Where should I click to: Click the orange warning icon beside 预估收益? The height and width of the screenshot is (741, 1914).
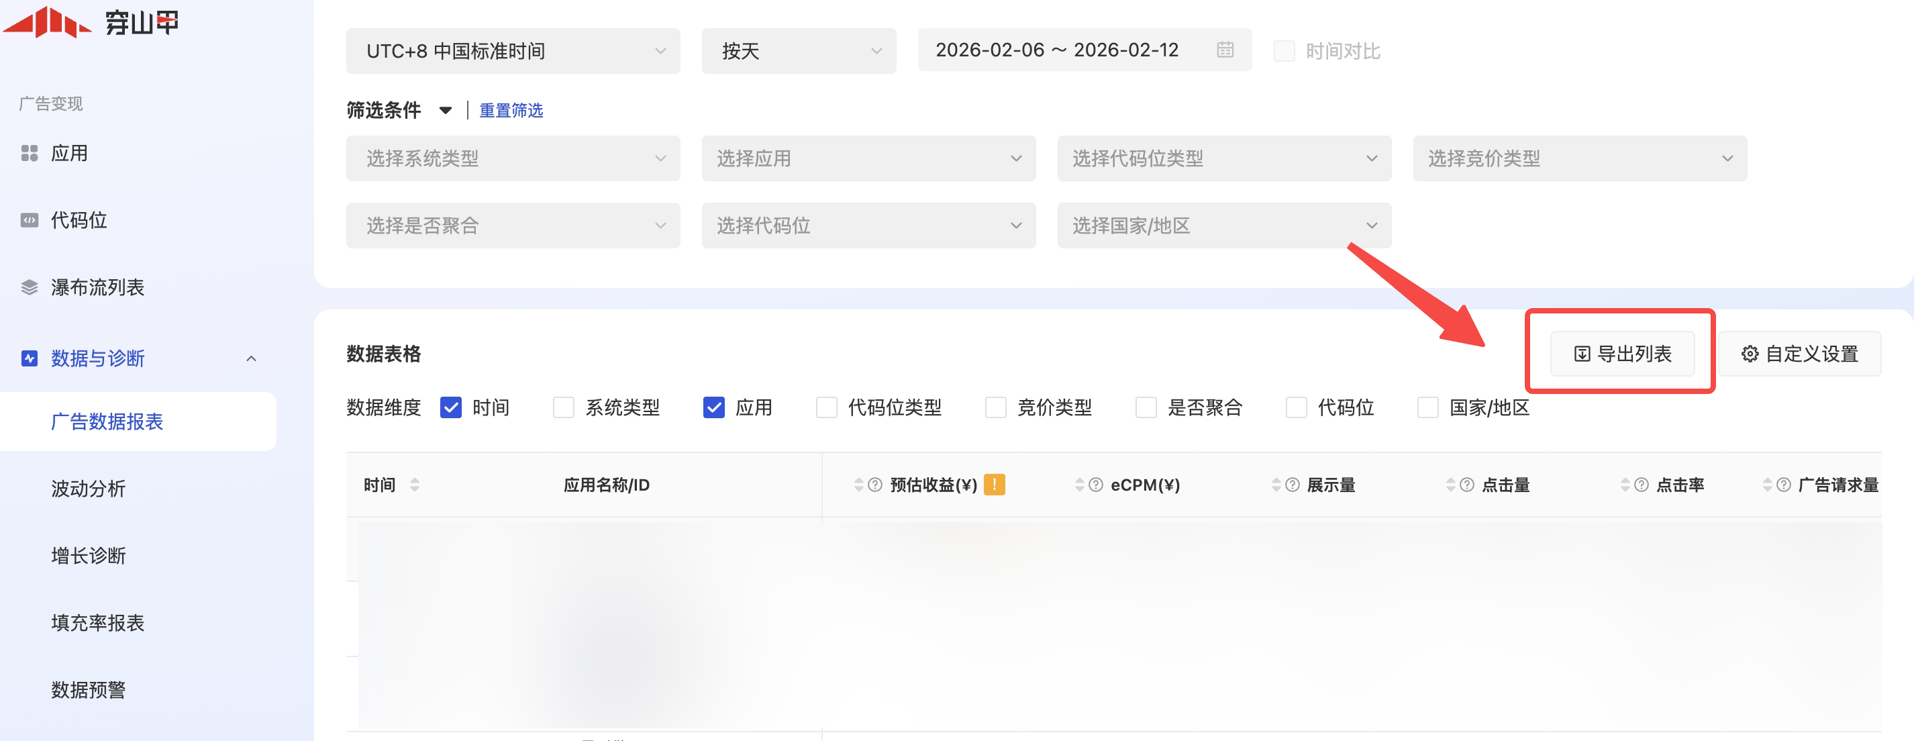pos(993,485)
